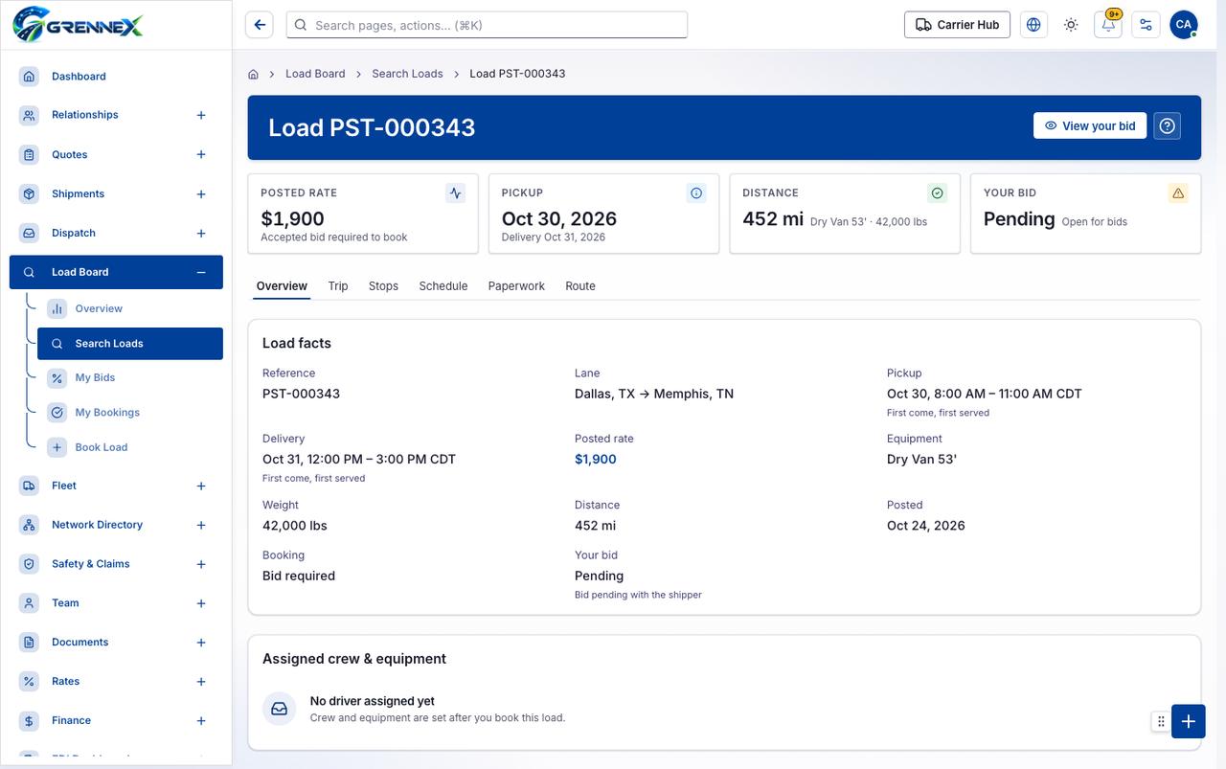The height and width of the screenshot is (769, 1226).
Task: Collapse the Load Board menu
Action: pyautogui.click(x=201, y=272)
